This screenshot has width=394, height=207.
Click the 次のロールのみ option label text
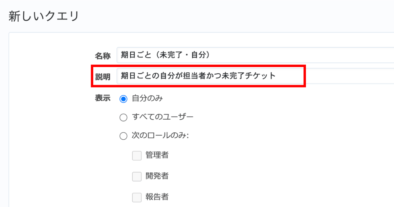pyautogui.click(x=160, y=136)
